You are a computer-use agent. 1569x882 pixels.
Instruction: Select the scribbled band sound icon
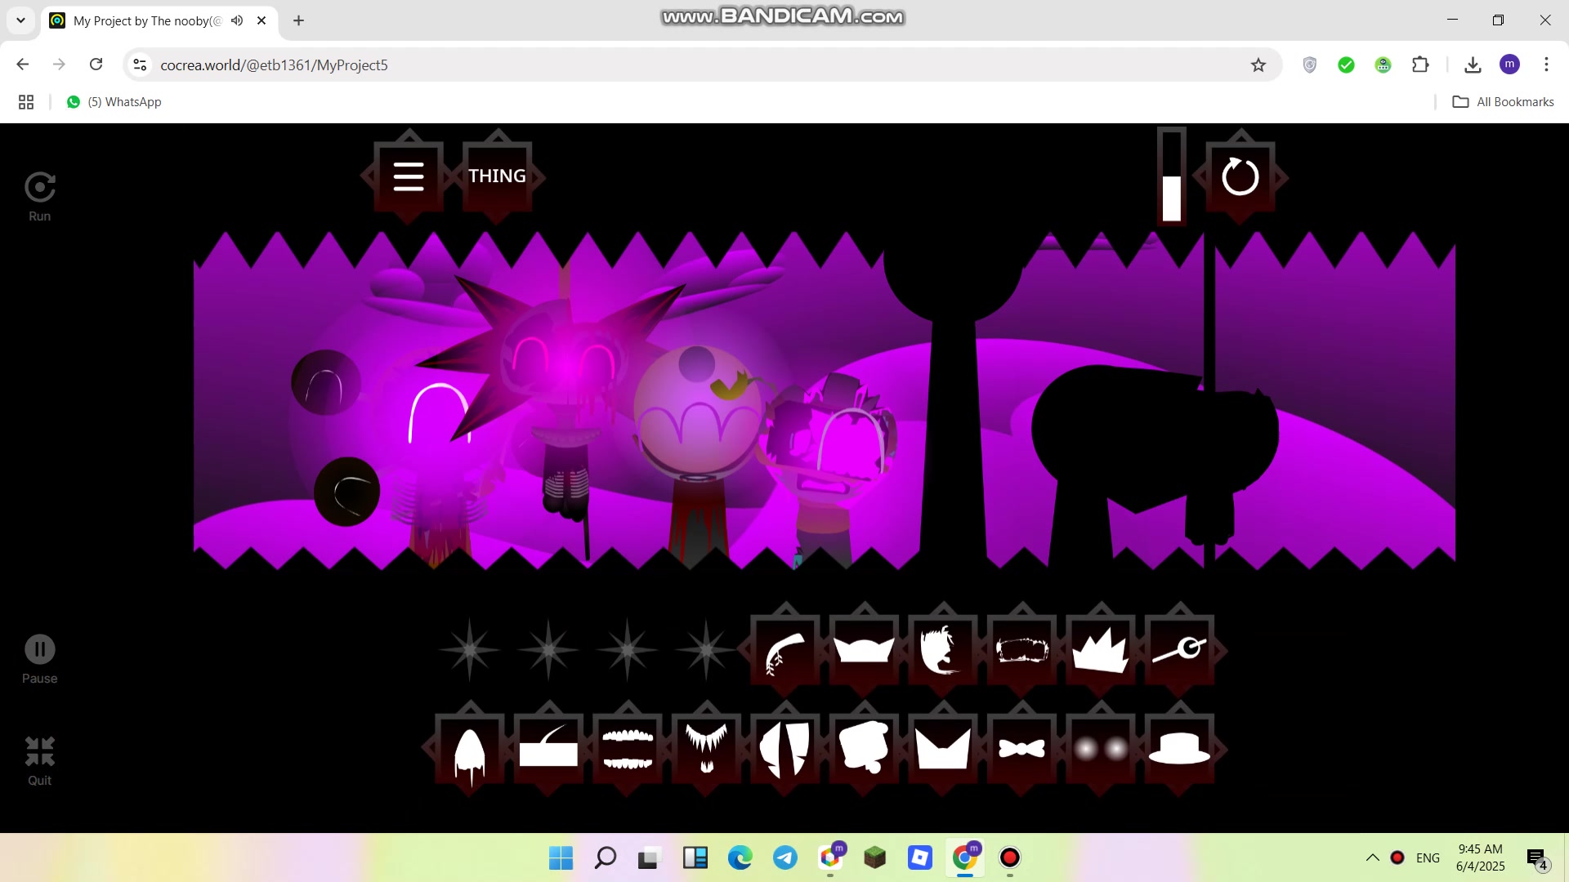(x=1021, y=651)
